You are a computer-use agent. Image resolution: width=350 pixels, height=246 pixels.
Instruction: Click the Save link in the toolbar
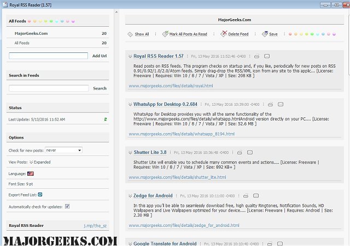[273, 34]
